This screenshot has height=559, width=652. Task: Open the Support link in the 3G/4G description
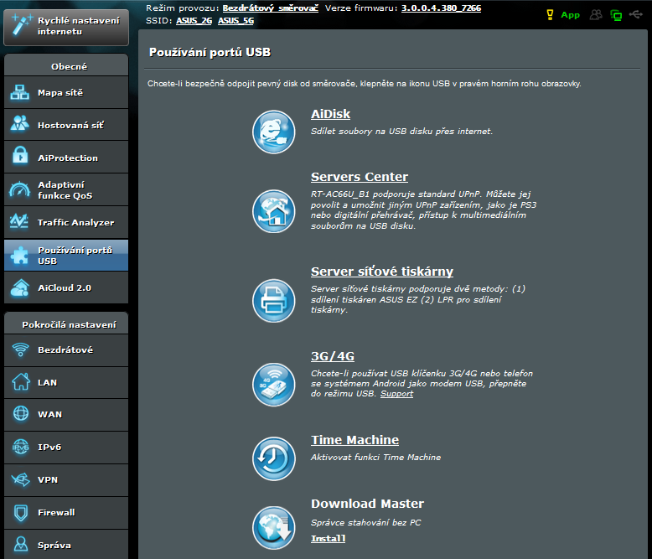coord(396,394)
